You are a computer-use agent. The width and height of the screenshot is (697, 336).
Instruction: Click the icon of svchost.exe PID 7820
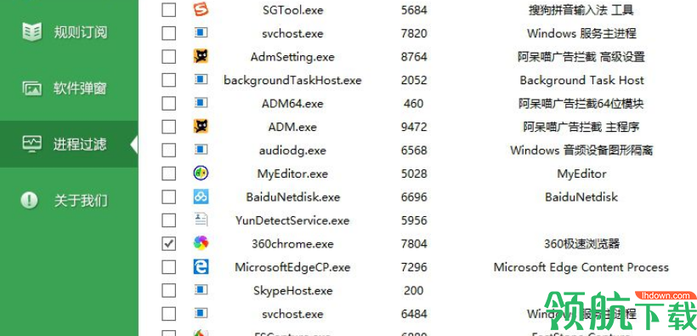coord(201,32)
